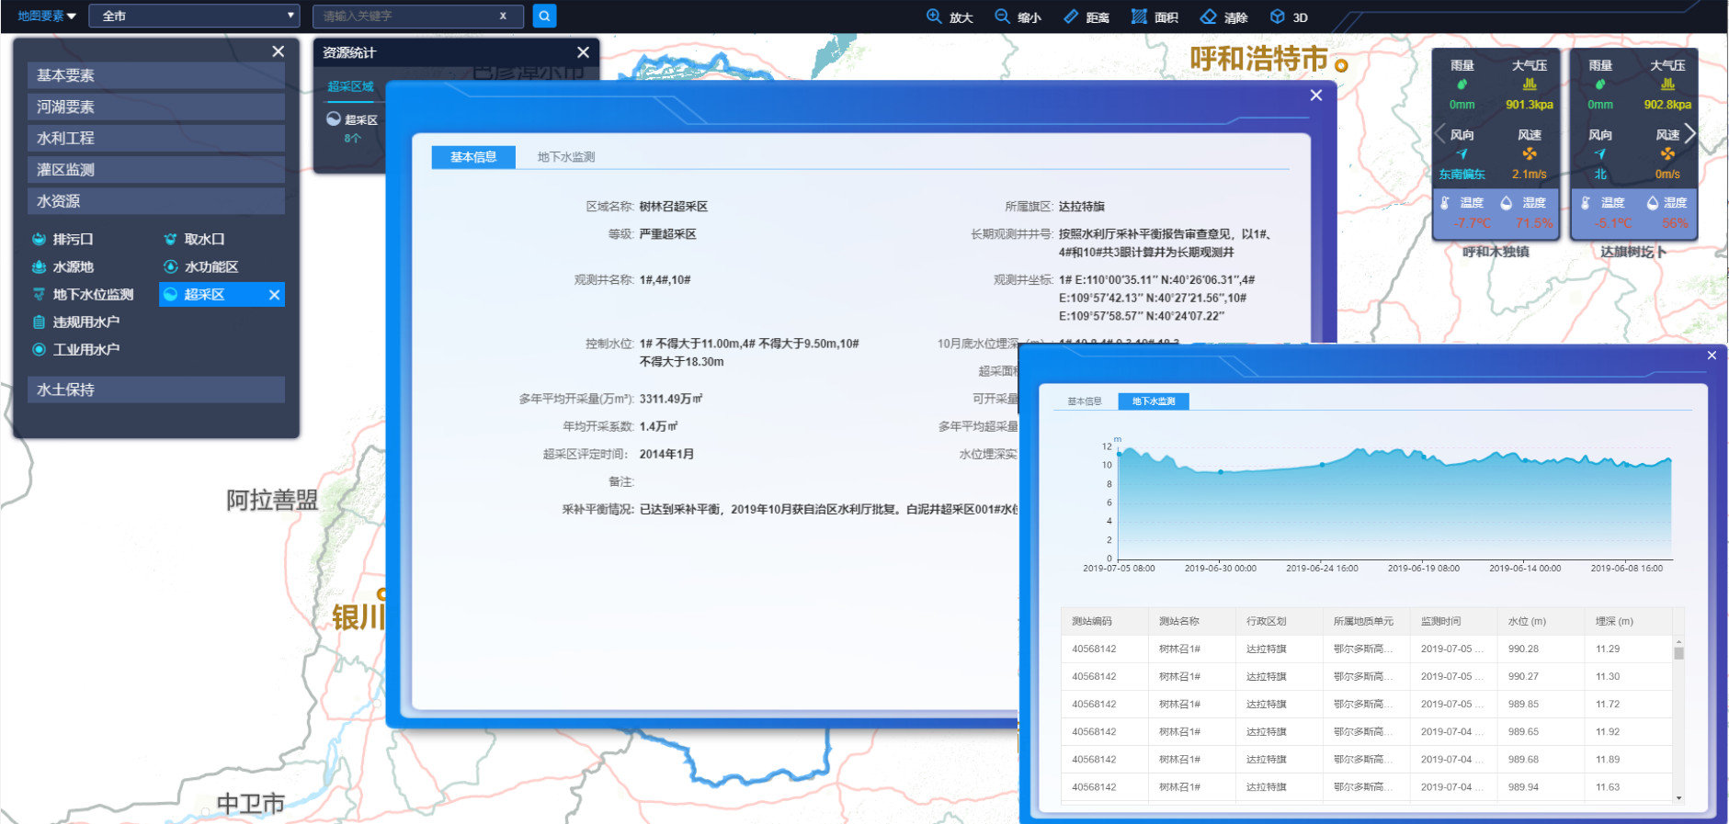Click the blue search magnifier button
This screenshot has width=1729, height=824.
pyautogui.click(x=544, y=16)
